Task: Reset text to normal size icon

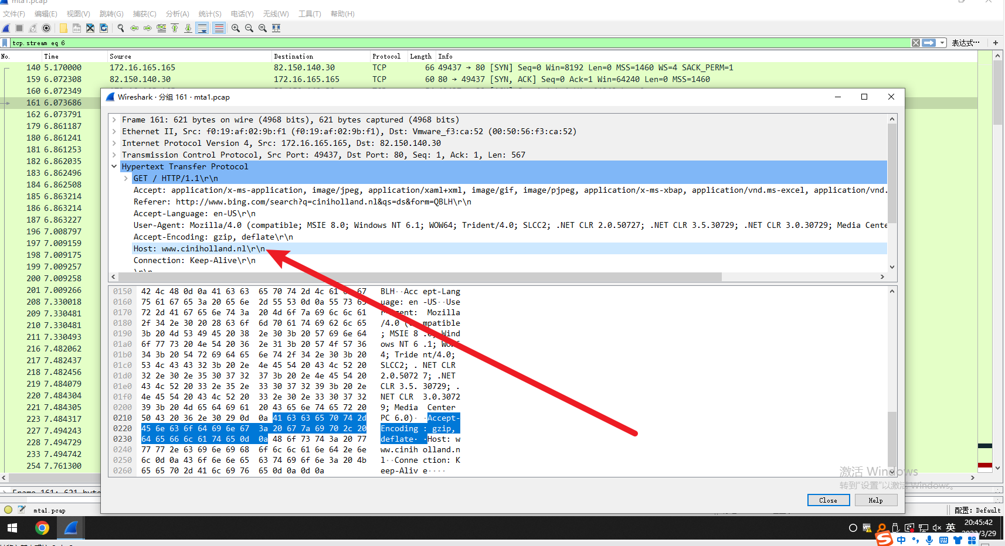Action: coord(263,28)
